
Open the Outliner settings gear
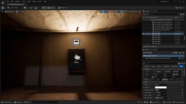click(x=184, y=14)
